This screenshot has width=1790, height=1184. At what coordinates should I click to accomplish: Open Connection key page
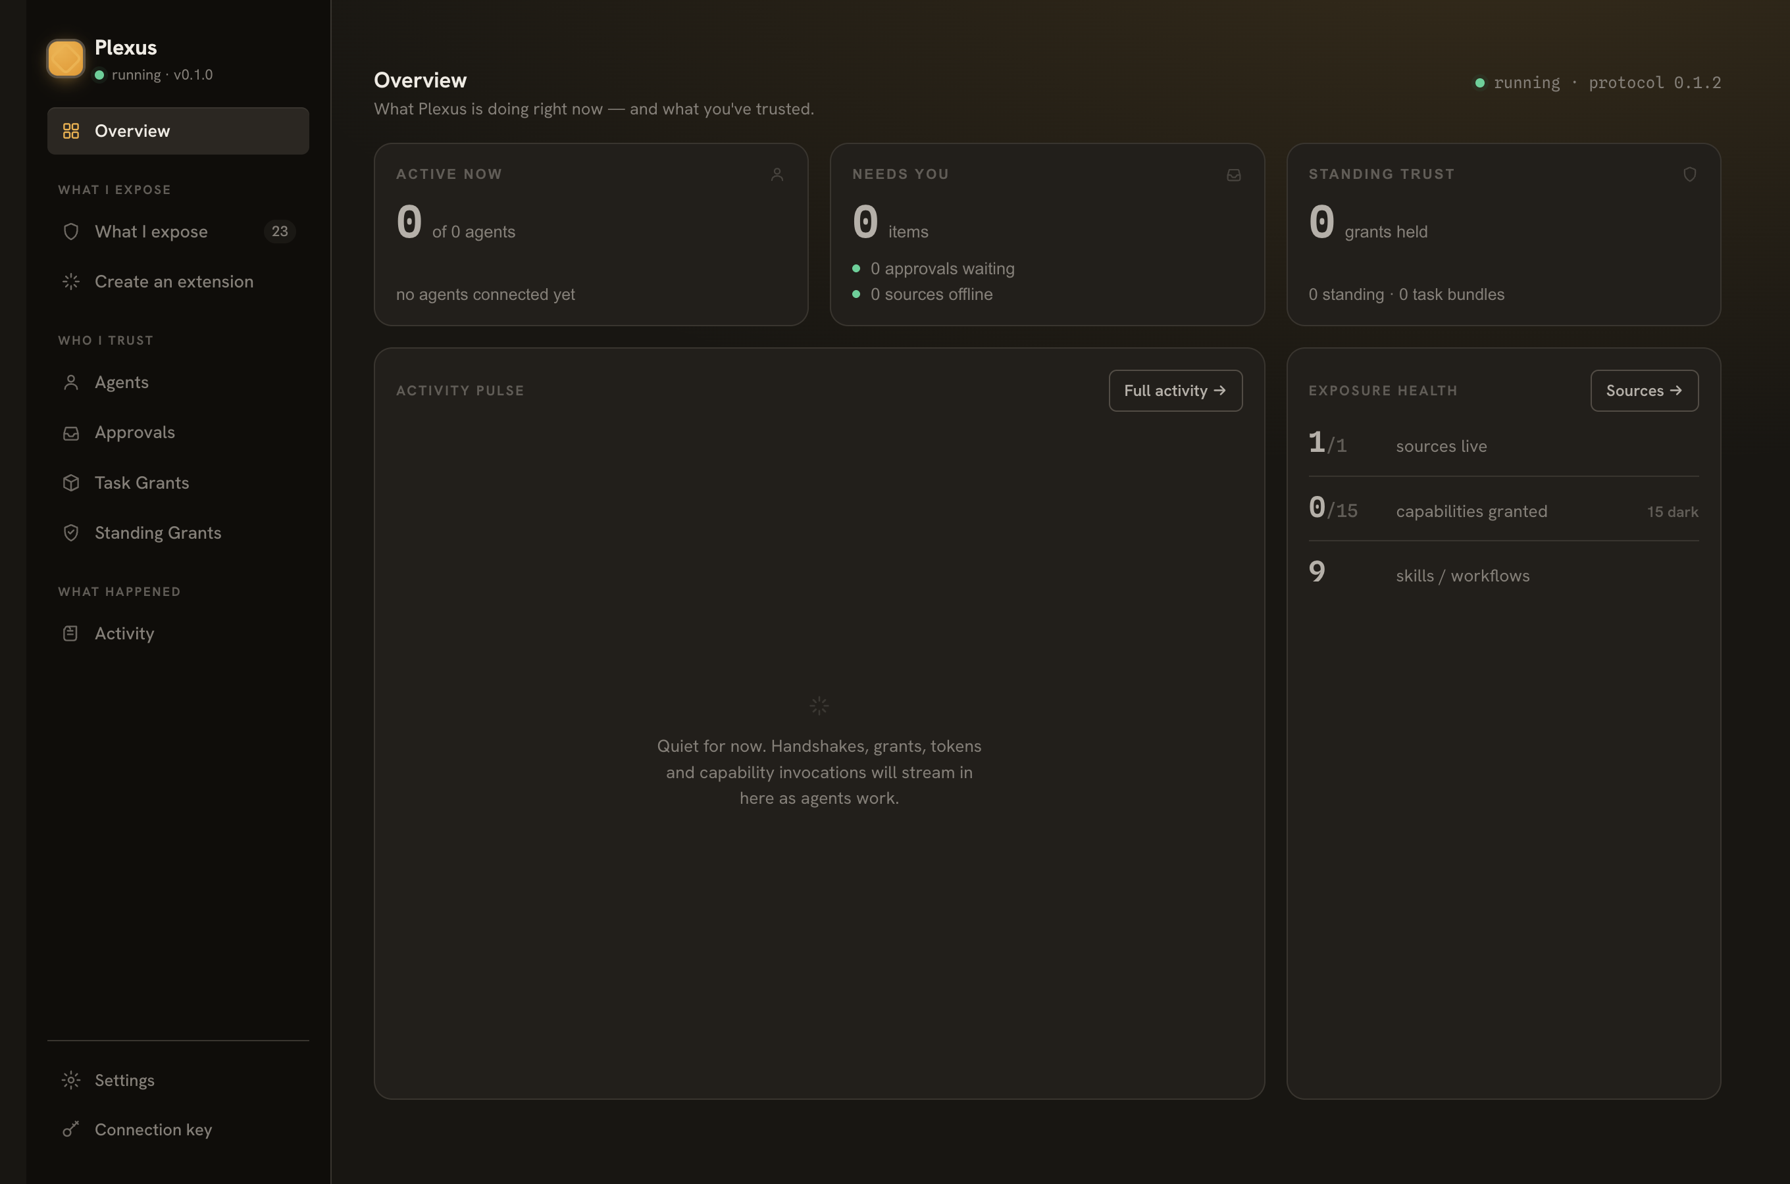[178, 1129]
